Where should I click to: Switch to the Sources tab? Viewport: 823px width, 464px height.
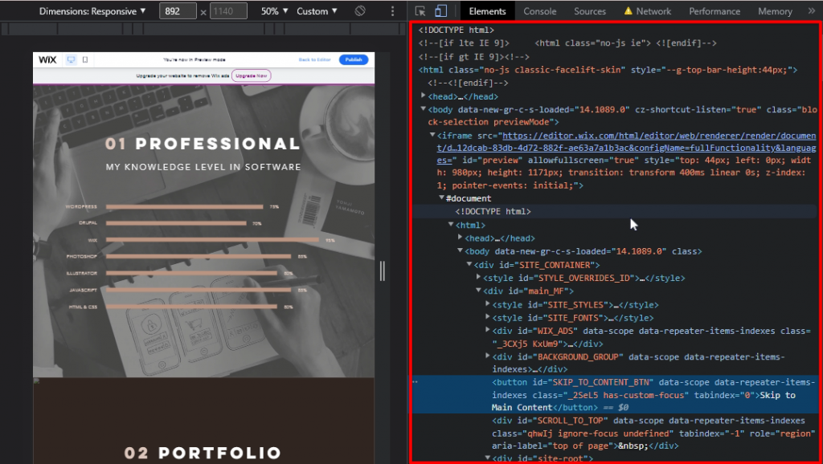tap(589, 10)
